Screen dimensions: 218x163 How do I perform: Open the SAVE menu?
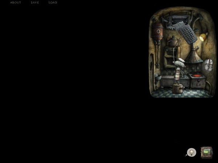pyautogui.click(x=35, y=3)
